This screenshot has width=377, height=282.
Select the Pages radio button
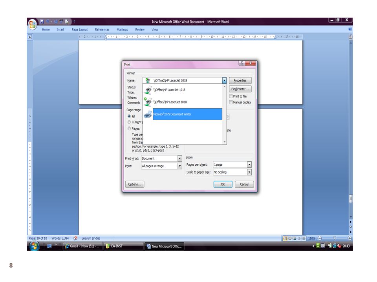tap(129, 128)
